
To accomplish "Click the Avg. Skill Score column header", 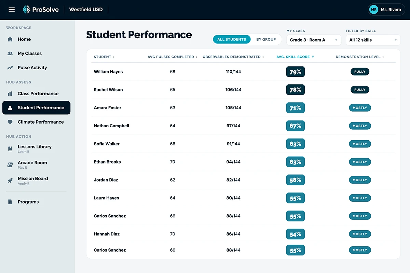I will pyautogui.click(x=293, y=57).
